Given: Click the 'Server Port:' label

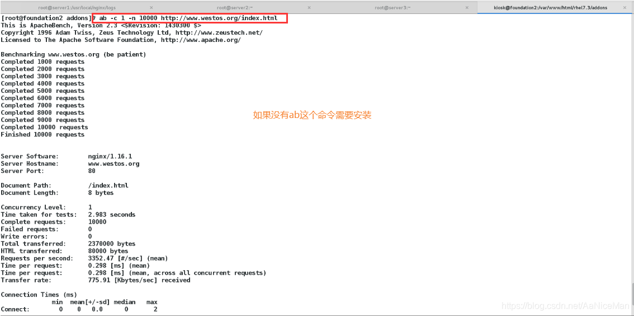Looking at the screenshot, I should tap(22, 171).
